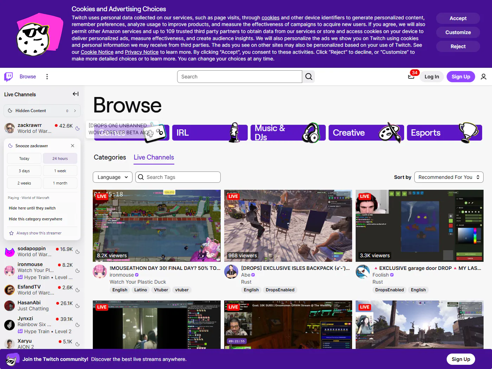The image size is (492, 369).
Task: Open Sort by Recommended For You dropdown
Action: coord(449,177)
